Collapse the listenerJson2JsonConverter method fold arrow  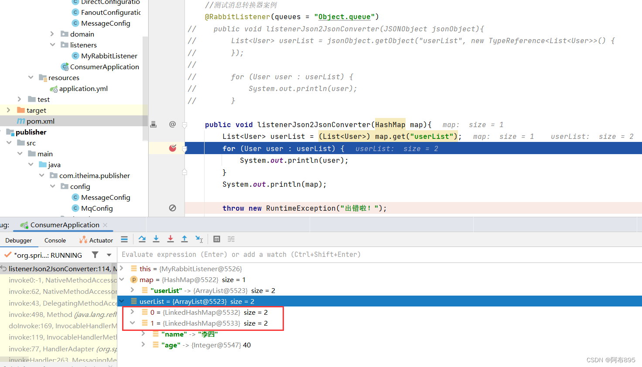pos(184,124)
